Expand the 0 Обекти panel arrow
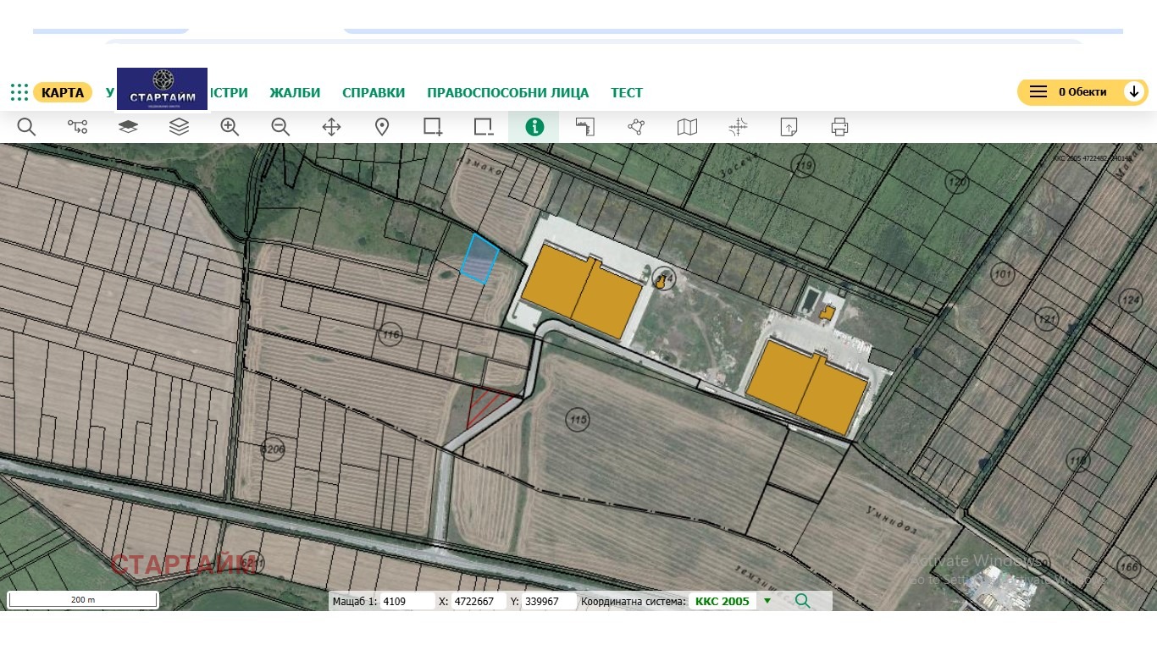Image resolution: width=1157 pixels, height=650 pixels. click(x=1135, y=91)
